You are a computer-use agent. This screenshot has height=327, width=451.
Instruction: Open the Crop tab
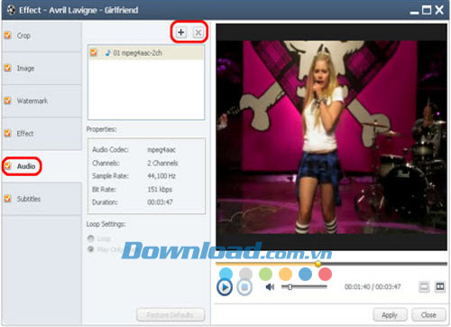coord(41,36)
